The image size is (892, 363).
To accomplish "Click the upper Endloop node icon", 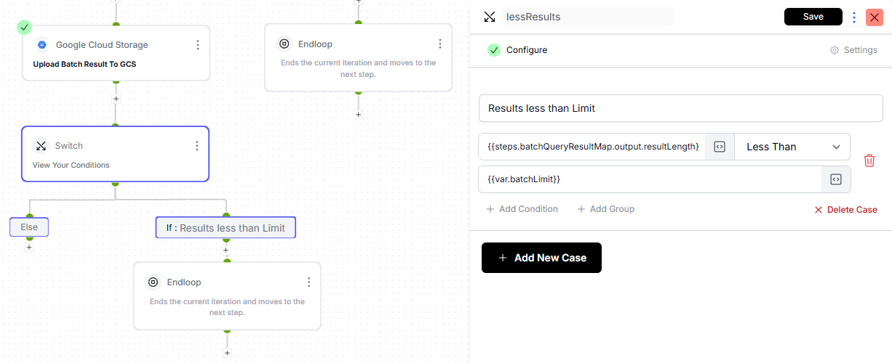I will coord(284,44).
